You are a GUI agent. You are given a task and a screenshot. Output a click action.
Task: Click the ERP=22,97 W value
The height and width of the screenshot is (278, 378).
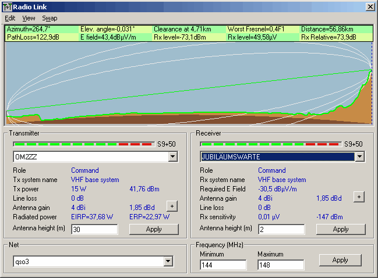150,217
